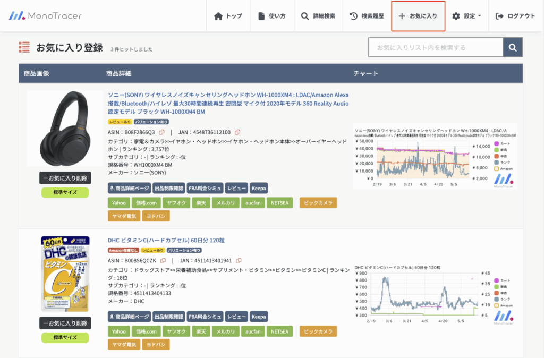Click the MonoTracer logo
Screen dimensions: 544x358
coord(45,15)
